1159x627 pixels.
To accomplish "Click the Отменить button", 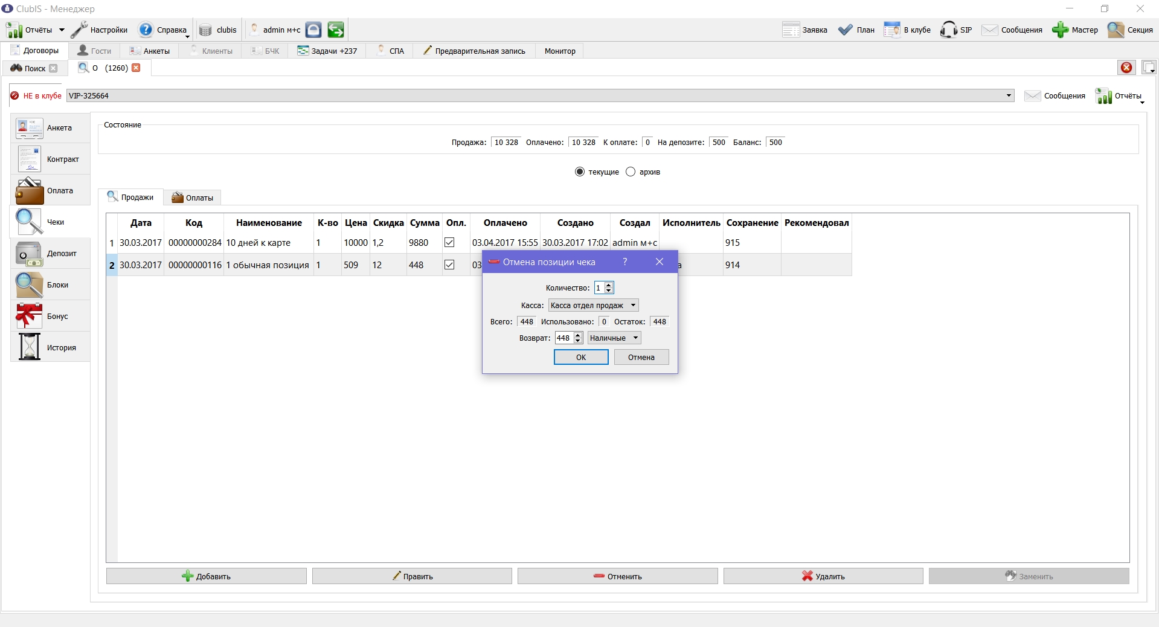I will [618, 576].
